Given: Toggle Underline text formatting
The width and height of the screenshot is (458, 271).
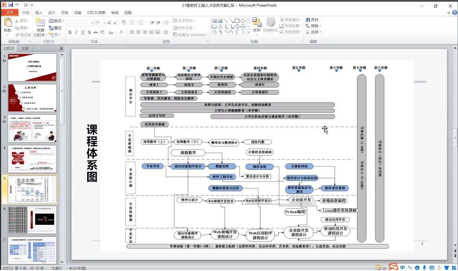Looking at the screenshot, I should pos(83,32).
